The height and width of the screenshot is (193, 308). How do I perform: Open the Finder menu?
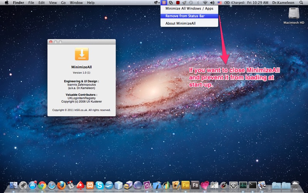click(x=18, y=3)
